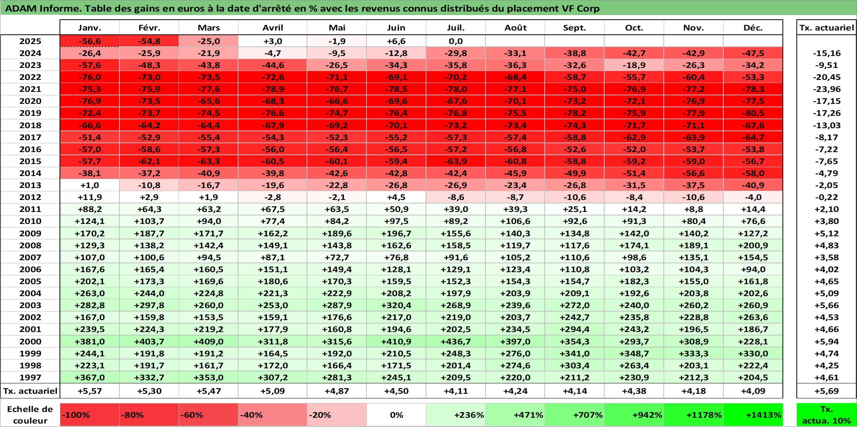The image size is (857, 427).
Task: Click the +294,4 cell for September 2001
Action: click(x=574, y=329)
